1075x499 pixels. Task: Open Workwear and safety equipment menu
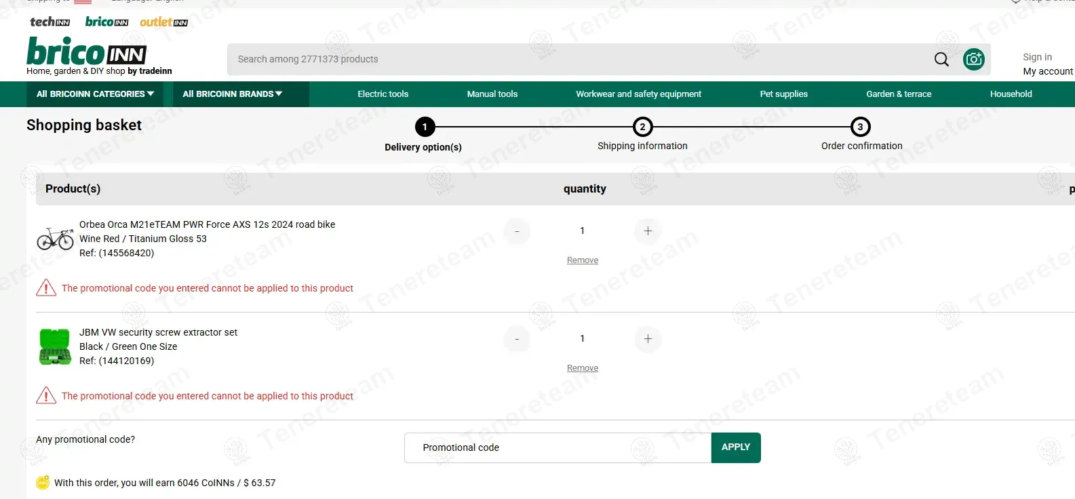639,94
